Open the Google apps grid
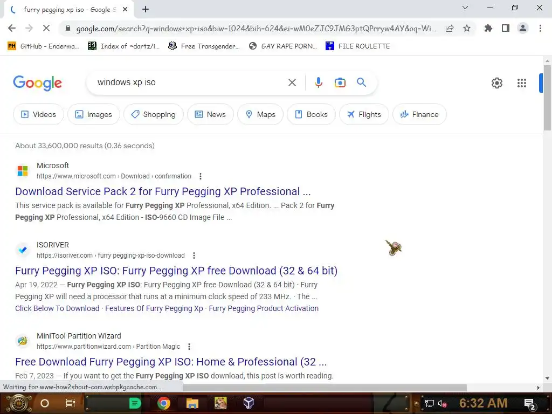The height and width of the screenshot is (414, 552). tap(522, 83)
